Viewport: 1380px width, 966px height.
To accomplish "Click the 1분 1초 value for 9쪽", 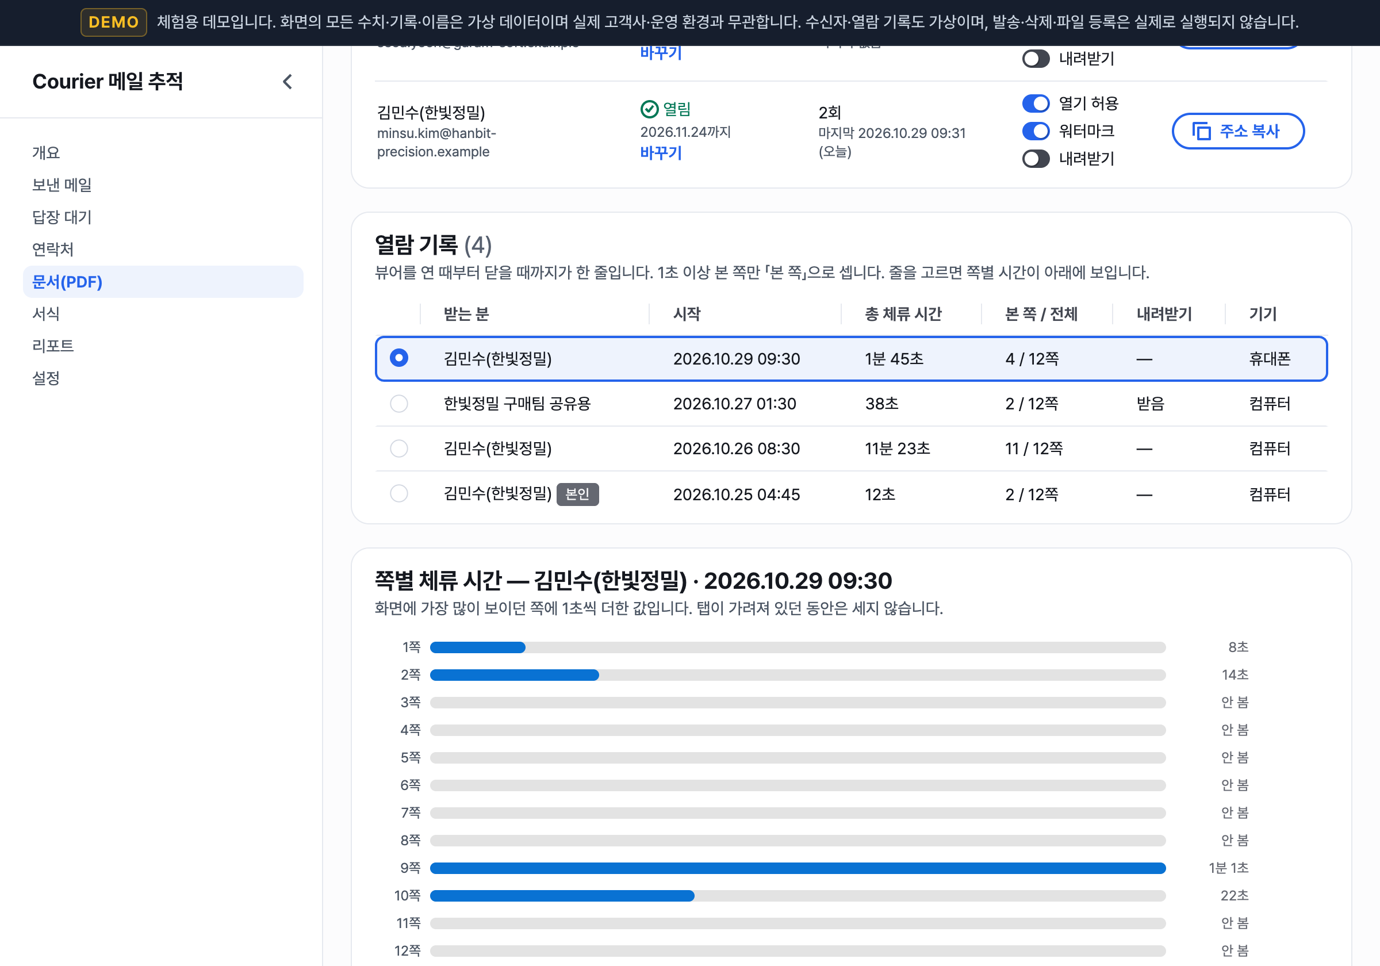I will click(1229, 868).
